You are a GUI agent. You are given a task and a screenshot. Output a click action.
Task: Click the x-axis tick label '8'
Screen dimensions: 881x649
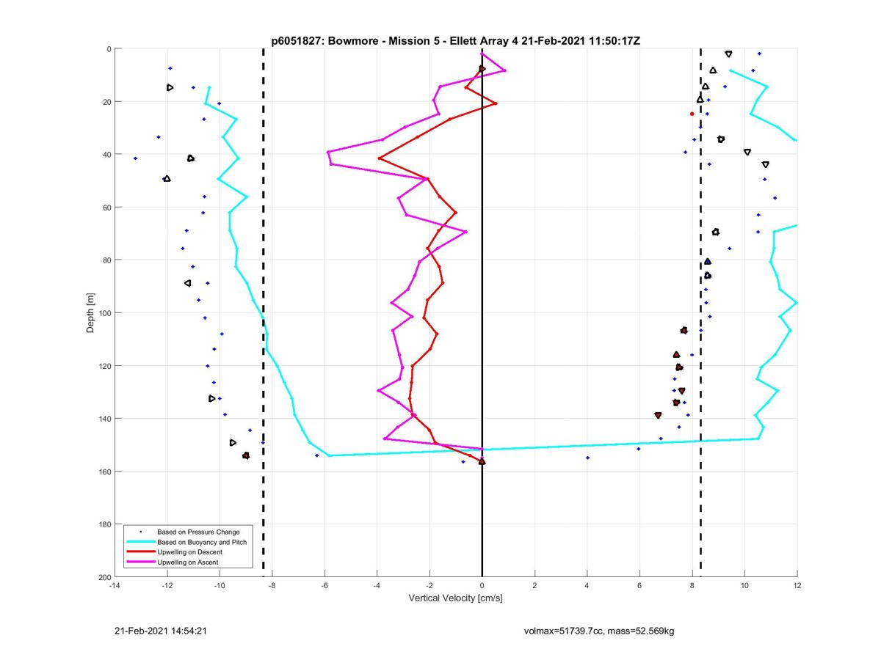coord(692,585)
